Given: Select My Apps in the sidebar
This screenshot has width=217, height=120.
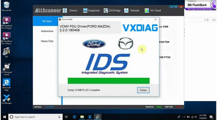Looking at the screenshot, I should 47,21.
